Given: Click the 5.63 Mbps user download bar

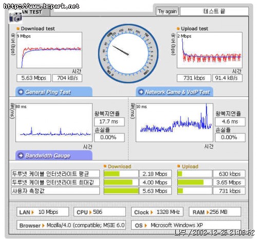Looking at the screenshot, I should [x=121, y=191].
